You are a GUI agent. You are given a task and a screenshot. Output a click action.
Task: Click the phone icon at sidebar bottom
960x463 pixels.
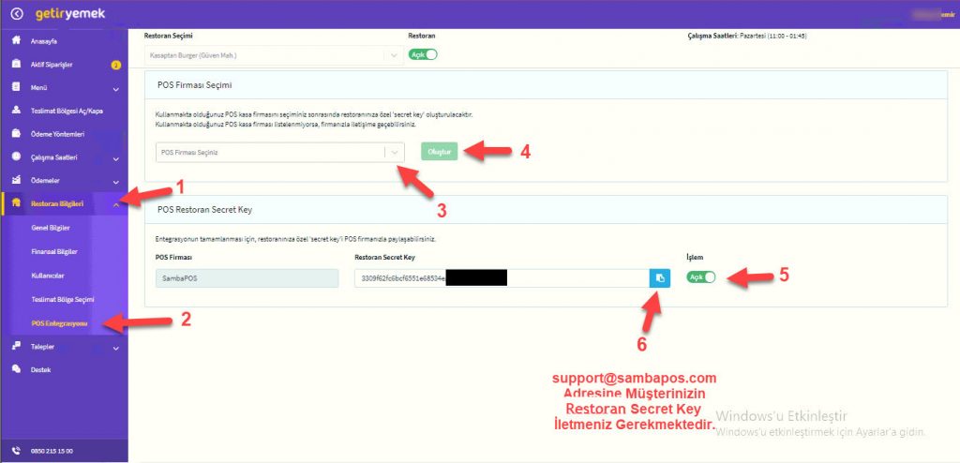tap(16, 451)
